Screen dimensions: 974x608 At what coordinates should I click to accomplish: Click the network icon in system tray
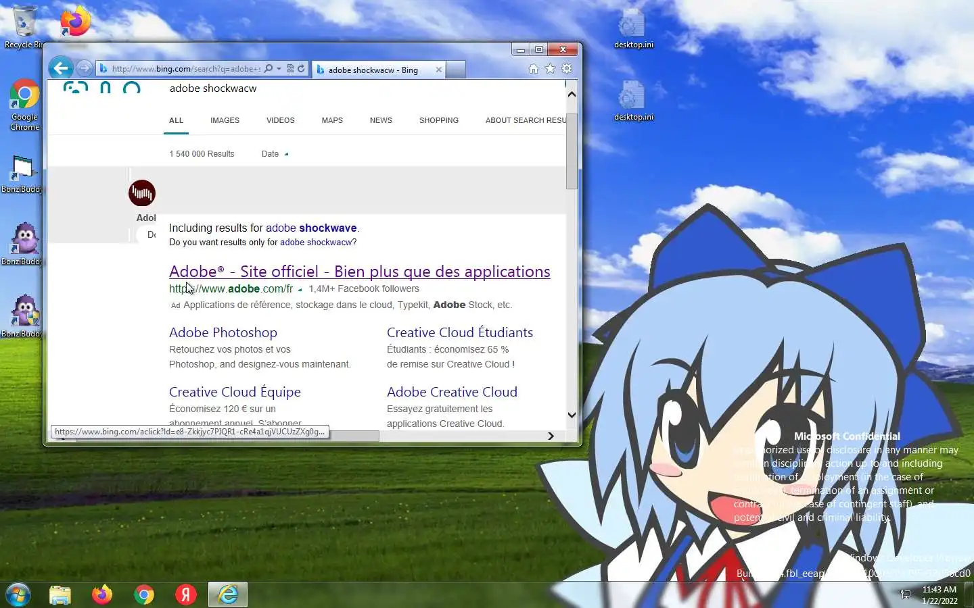click(x=906, y=594)
